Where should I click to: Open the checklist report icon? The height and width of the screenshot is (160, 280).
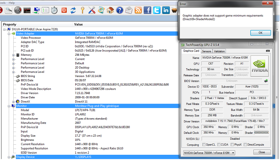45,10
